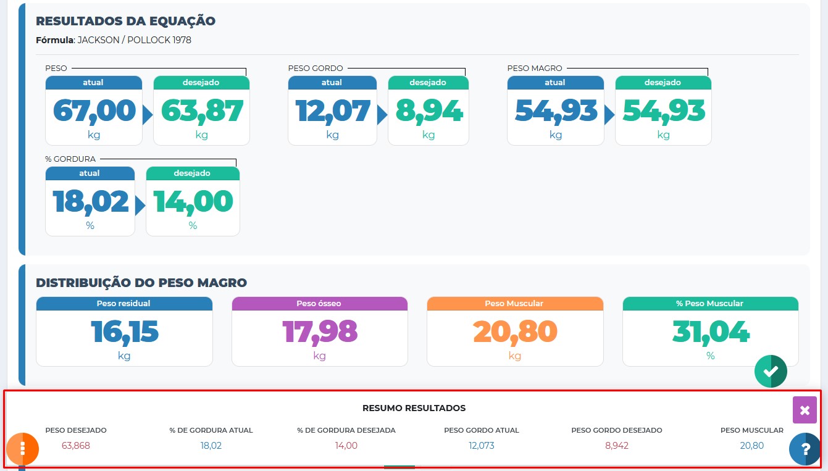
Task: Close the Resumo Resultados panel
Action: click(x=805, y=411)
